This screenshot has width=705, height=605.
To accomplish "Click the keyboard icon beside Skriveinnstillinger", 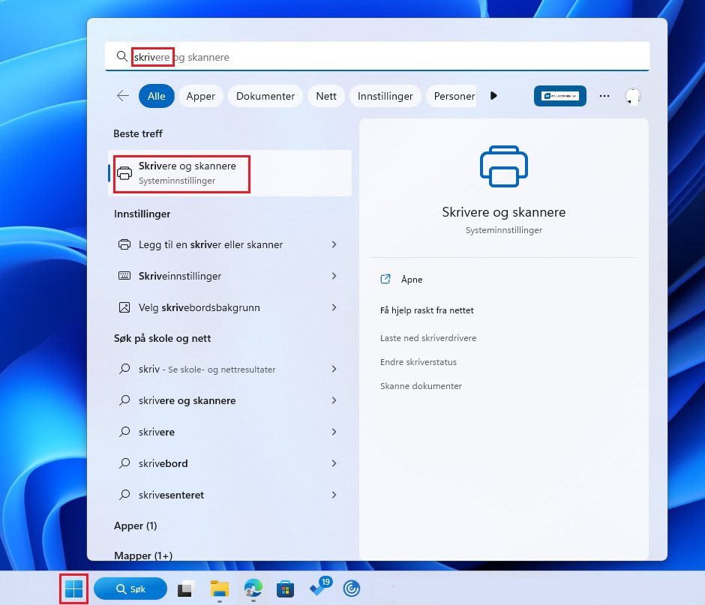I will click(x=124, y=276).
